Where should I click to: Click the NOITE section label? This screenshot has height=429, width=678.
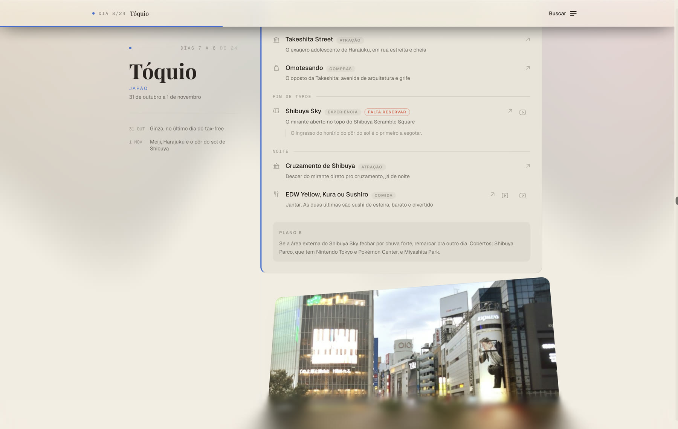pos(281,151)
